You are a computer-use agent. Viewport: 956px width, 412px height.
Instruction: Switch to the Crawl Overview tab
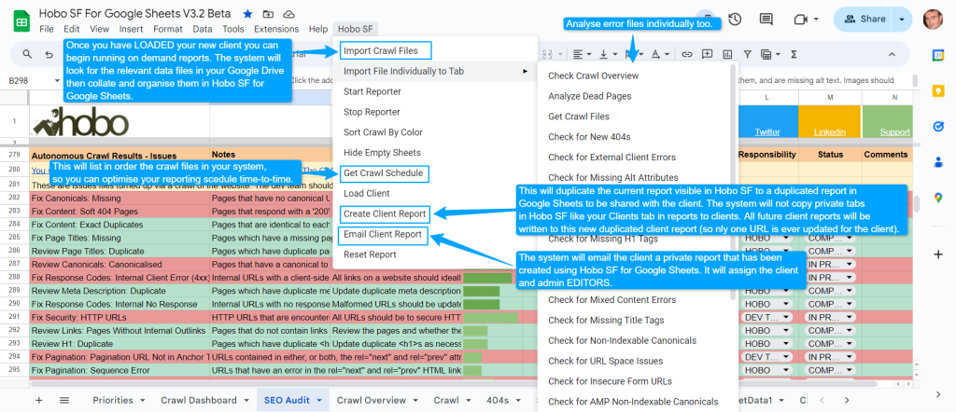click(372, 400)
